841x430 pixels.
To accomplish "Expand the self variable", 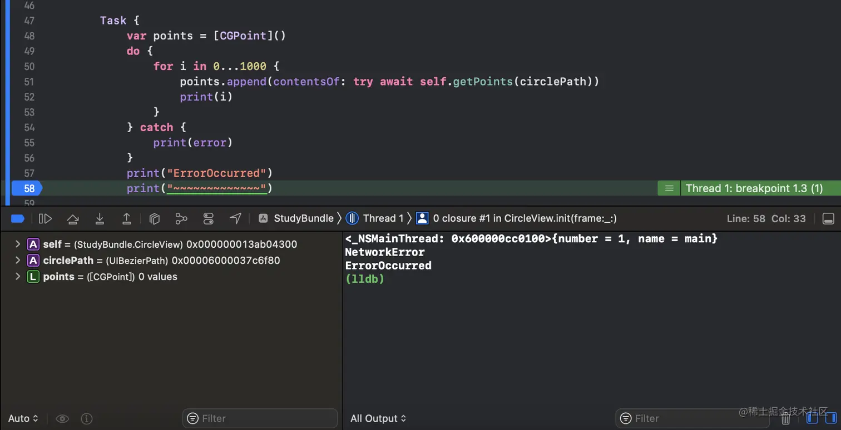I will [x=18, y=244].
